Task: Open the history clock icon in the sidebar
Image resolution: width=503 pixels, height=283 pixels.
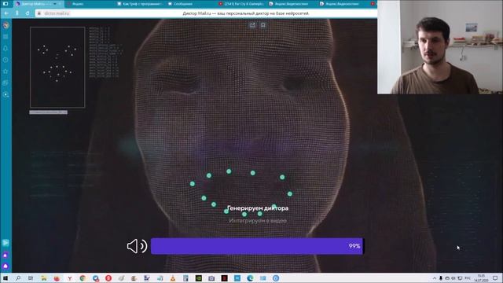Action: 6,60
